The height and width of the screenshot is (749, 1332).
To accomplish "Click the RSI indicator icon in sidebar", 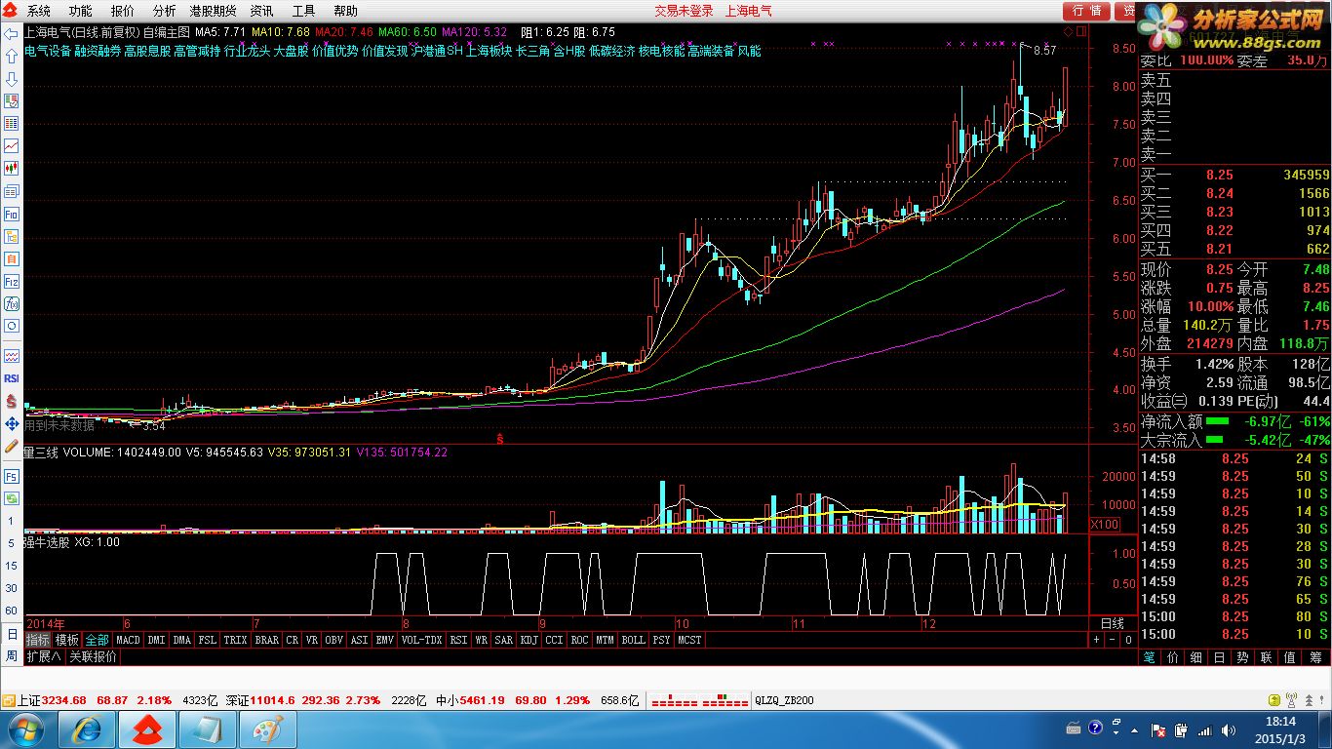I will 12,378.
